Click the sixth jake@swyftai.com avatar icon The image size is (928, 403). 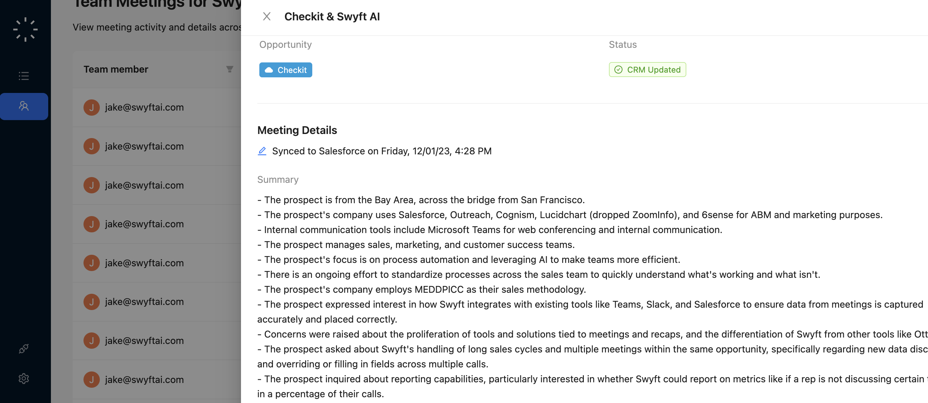tap(92, 302)
